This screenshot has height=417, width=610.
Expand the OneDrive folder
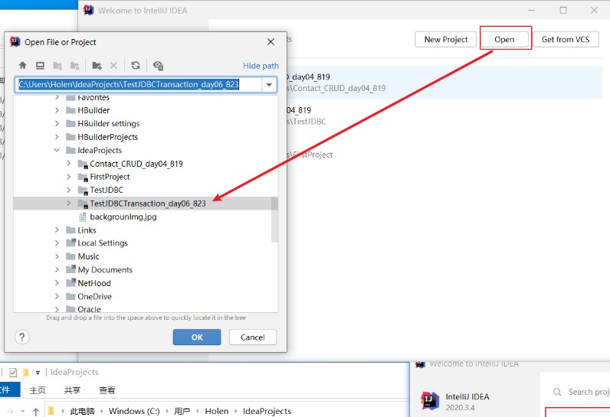pyautogui.click(x=57, y=296)
